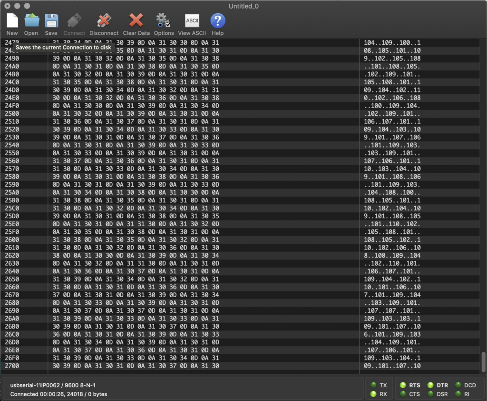Open the Help question mark icon

[x=217, y=21]
